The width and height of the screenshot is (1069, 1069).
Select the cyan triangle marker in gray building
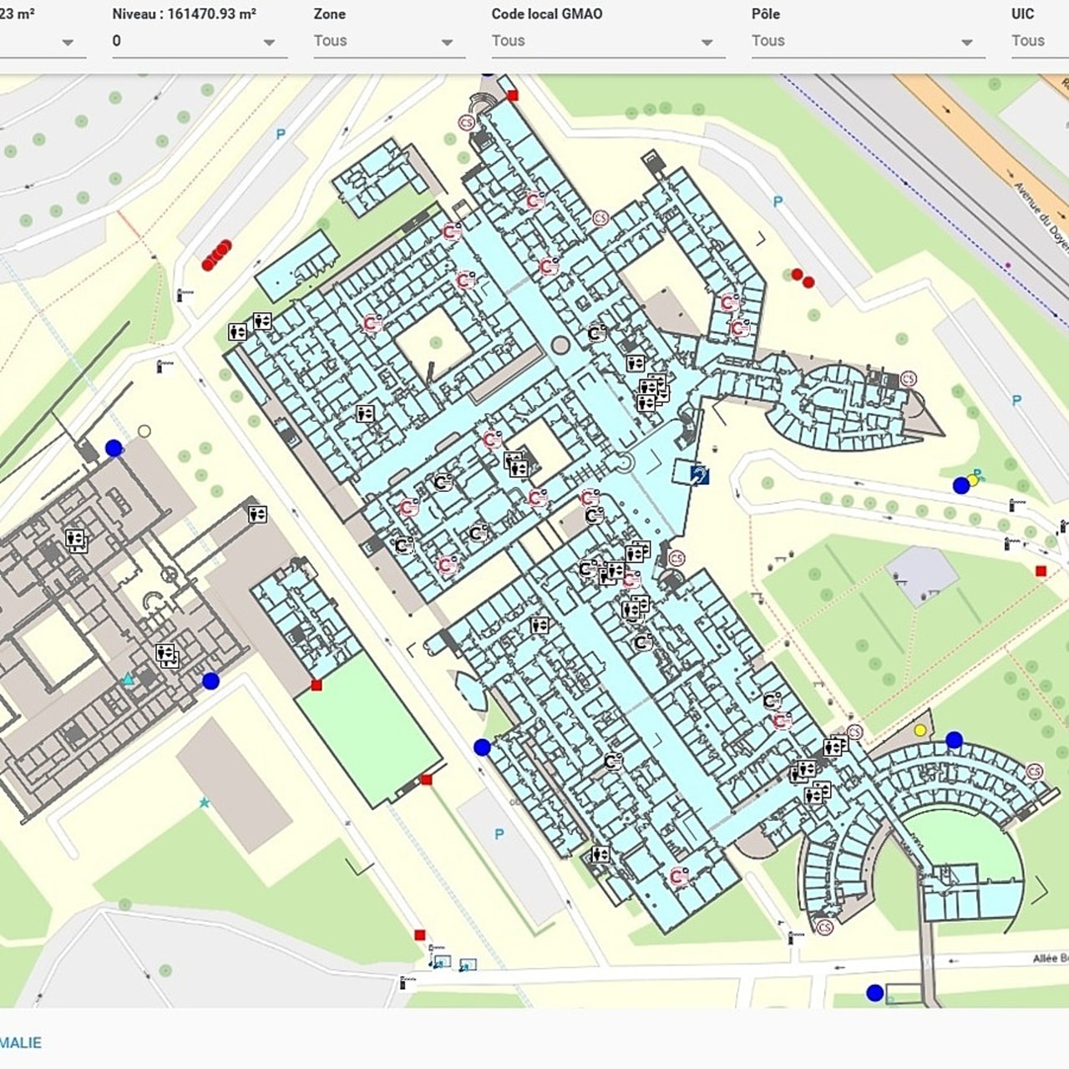click(128, 680)
